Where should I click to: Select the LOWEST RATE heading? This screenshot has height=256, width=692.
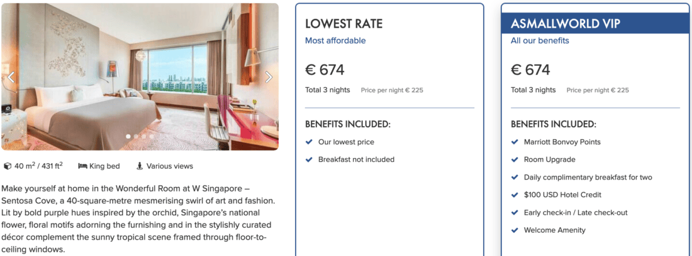coord(343,24)
